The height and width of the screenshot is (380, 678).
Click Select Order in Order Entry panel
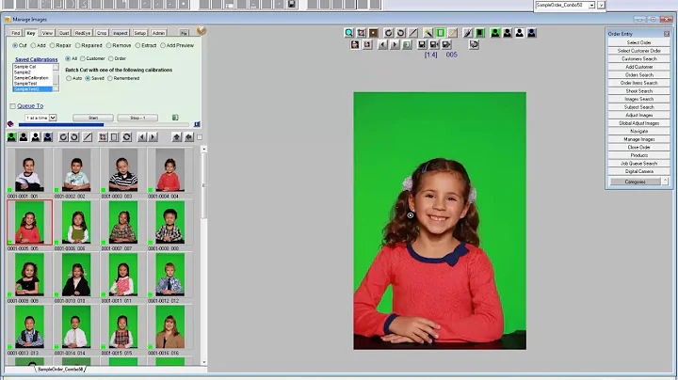click(x=638, y=42)
